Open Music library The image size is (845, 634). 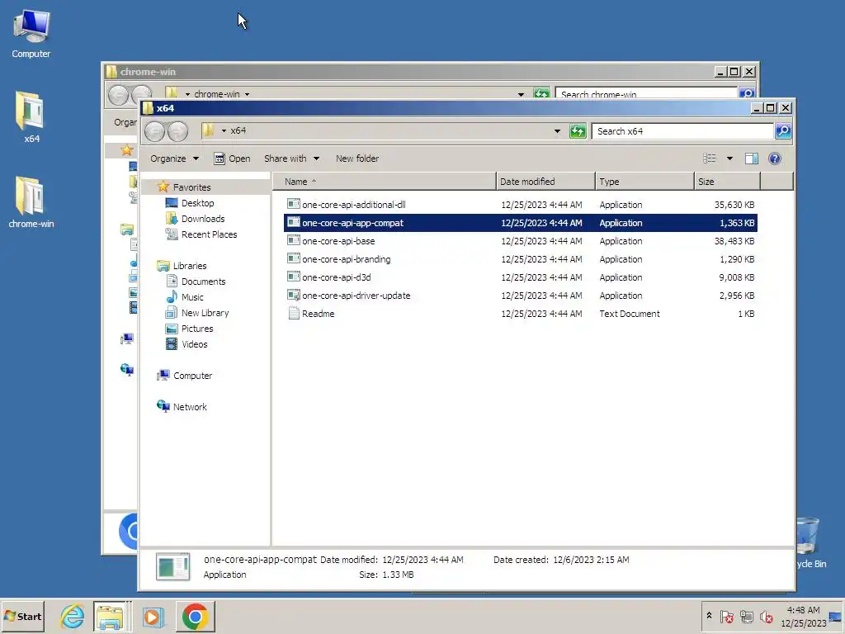(x=192, y=296)
